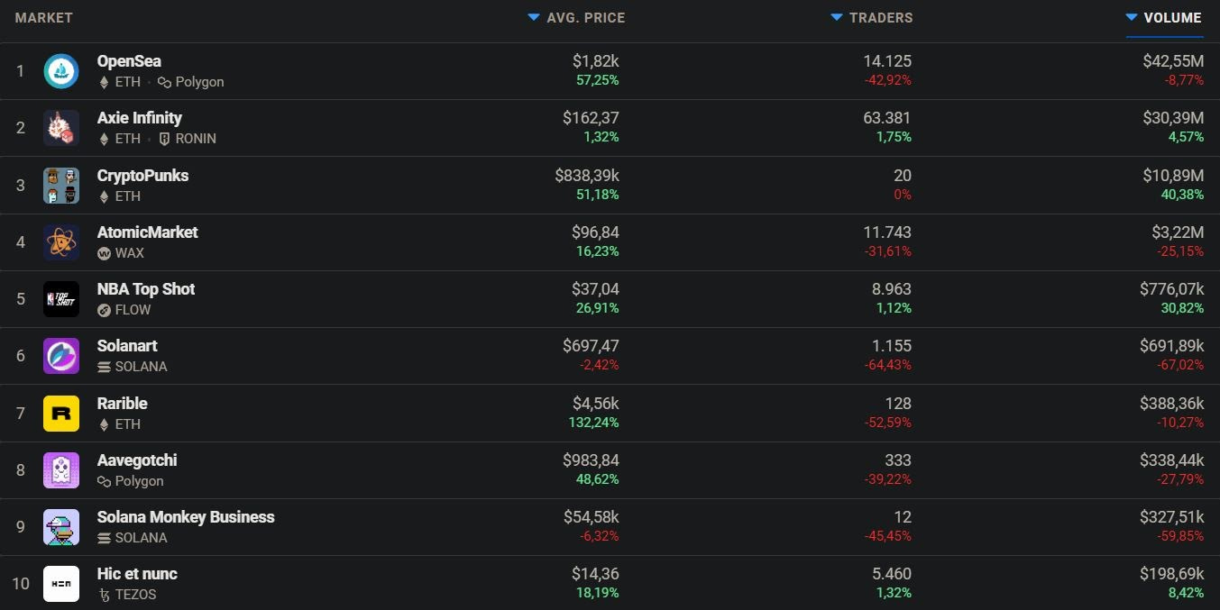Image resolution: width=1220 pixels, height=610 pixels.
Task: Select Aavegotchi volume $338,44k
Action: coord(1171,460)
